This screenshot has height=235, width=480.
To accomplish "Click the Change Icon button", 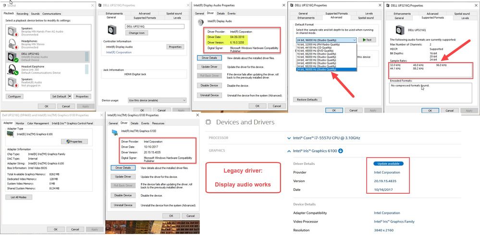I will click(136, 33).
